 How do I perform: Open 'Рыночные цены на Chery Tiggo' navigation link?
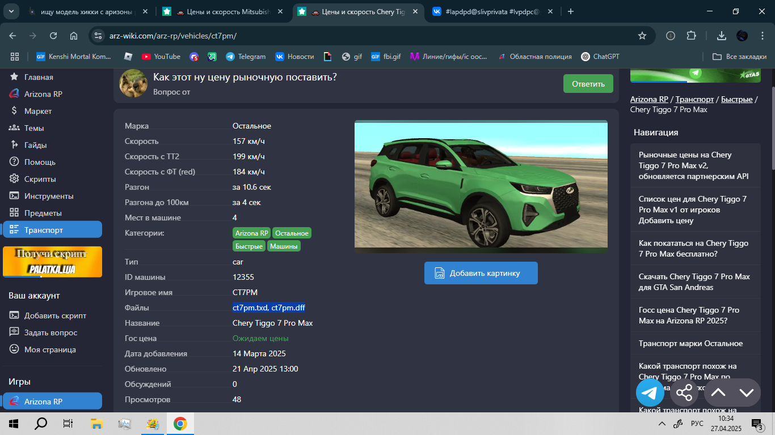pyautogui.click(x=696, y=165)
